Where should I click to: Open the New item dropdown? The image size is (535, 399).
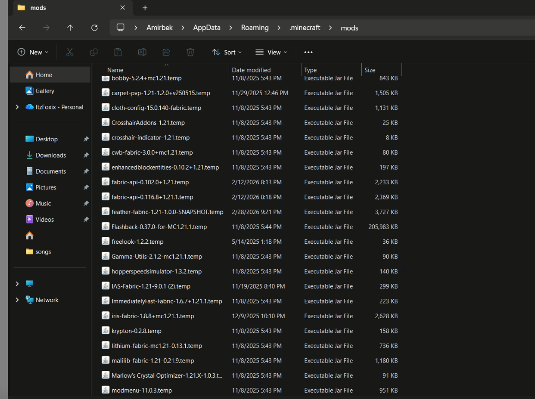(x=33, y=52)
